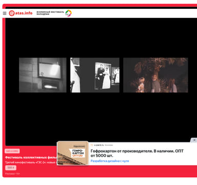Open ad headline Гофрокартон от производителя
The width and height of the screenshot is (197, 185).
click(137, 153)
